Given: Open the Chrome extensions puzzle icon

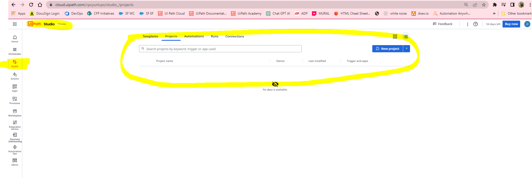Looking at the screenshot, I should pos(495,5).
